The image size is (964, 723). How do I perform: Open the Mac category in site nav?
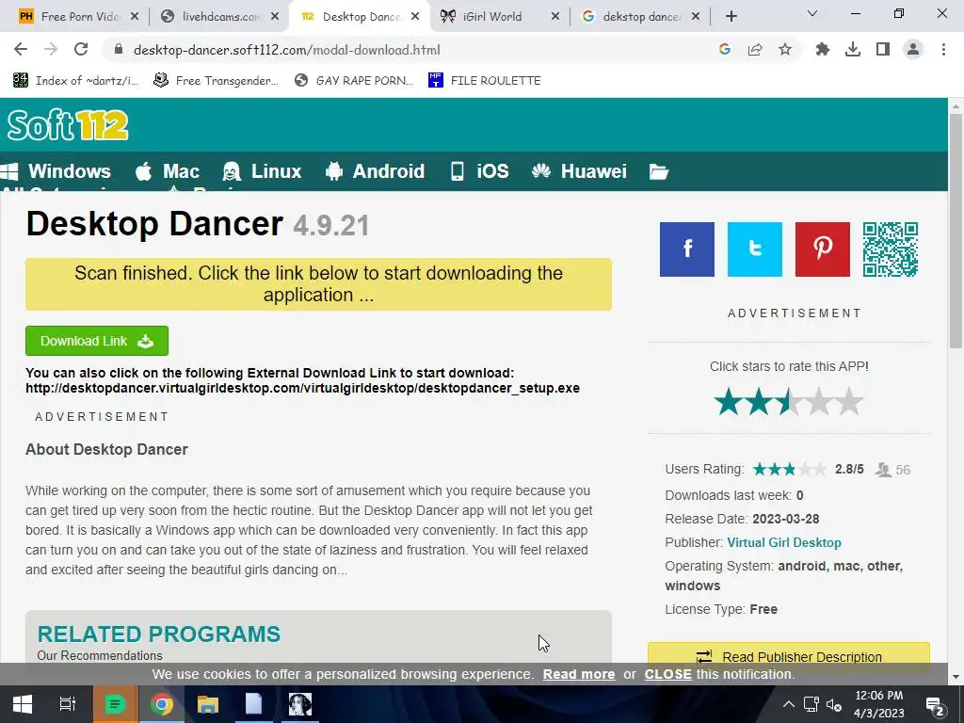[x=168, y=171]
